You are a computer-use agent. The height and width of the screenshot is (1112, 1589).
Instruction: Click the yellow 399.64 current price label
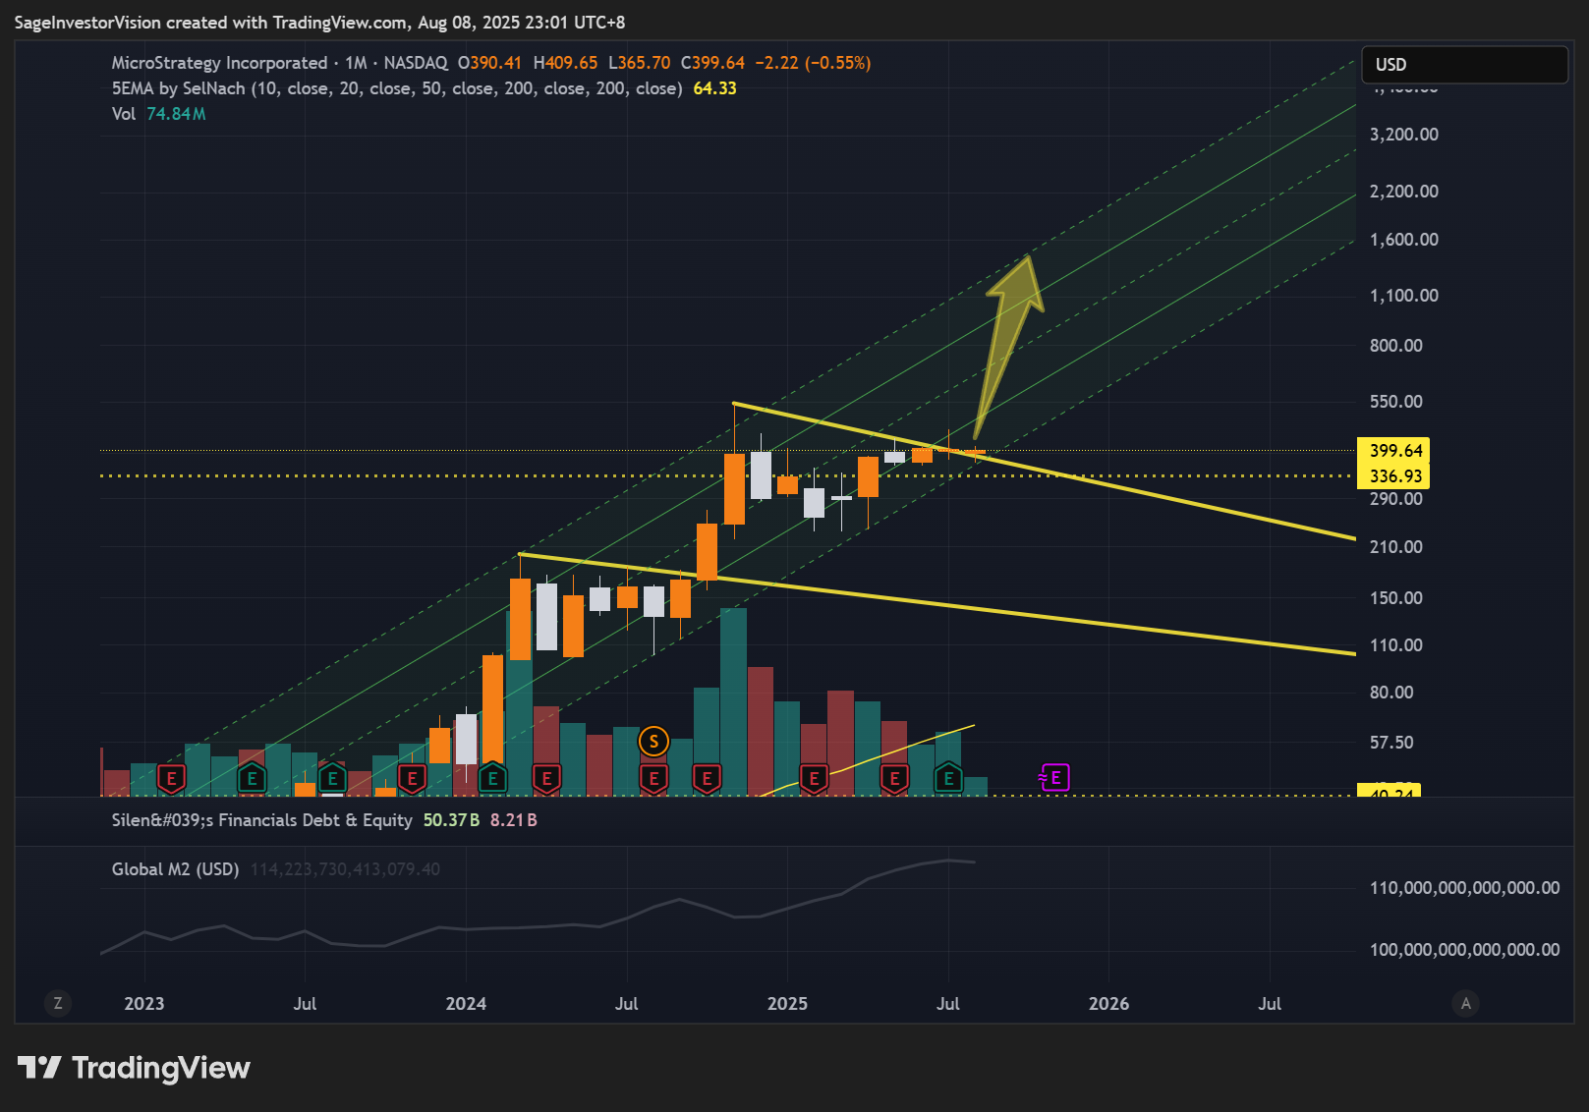pos(1393,451)
